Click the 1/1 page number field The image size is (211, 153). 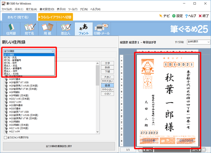point(128,150)
